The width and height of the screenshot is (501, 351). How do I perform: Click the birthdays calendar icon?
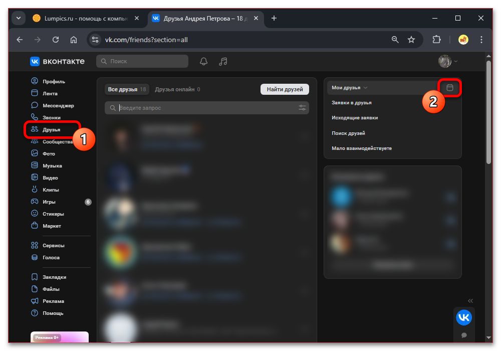(x=449, y=88)
